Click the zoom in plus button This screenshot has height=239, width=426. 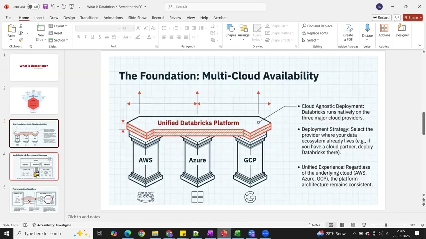pos(405,225)
